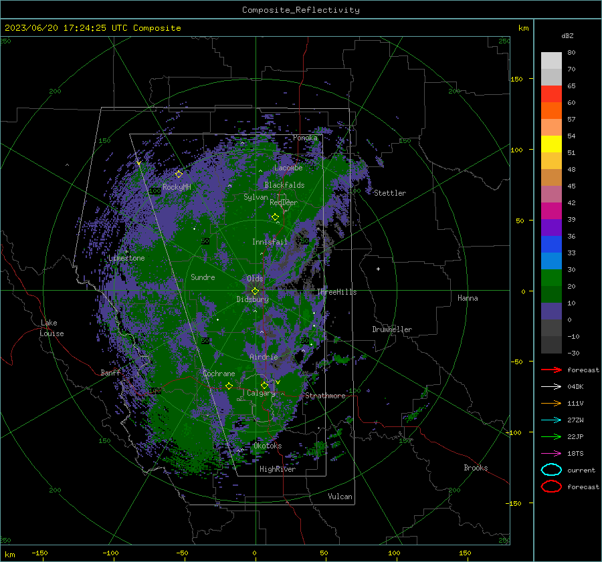Click the Calgary city label

[261, 393]
